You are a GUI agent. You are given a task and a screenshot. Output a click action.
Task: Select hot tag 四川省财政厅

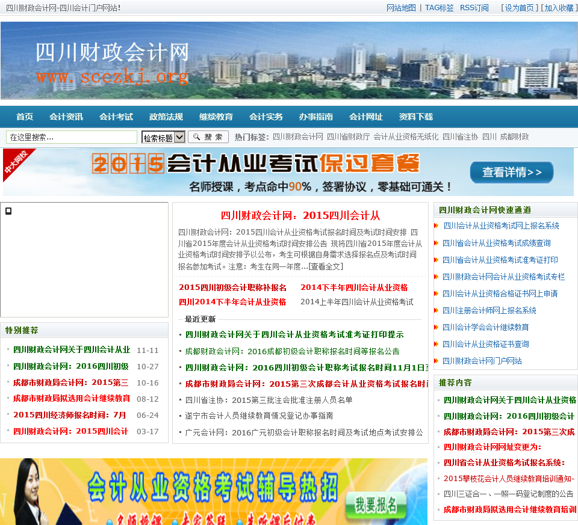coord(349,137)
